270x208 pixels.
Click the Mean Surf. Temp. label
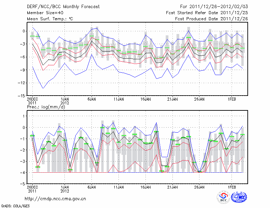pyautogui.click(x=50, y=19)
